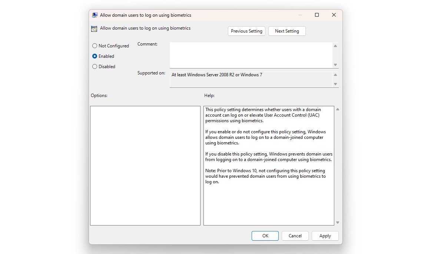Click the 'Note: Prior to Windows 10' paragraph
434x254 pixels.
(265, 176)
